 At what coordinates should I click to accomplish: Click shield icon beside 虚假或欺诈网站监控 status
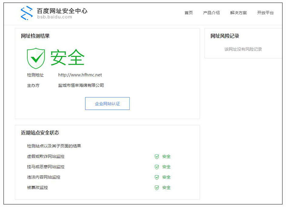click(157, 157)
